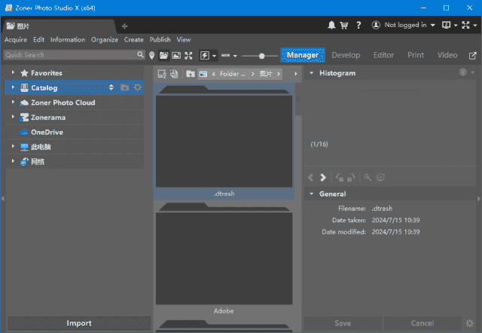The height and width of the screenshot is (333, 482).
Task: Open the Organize menu
Action: (104, 39)
